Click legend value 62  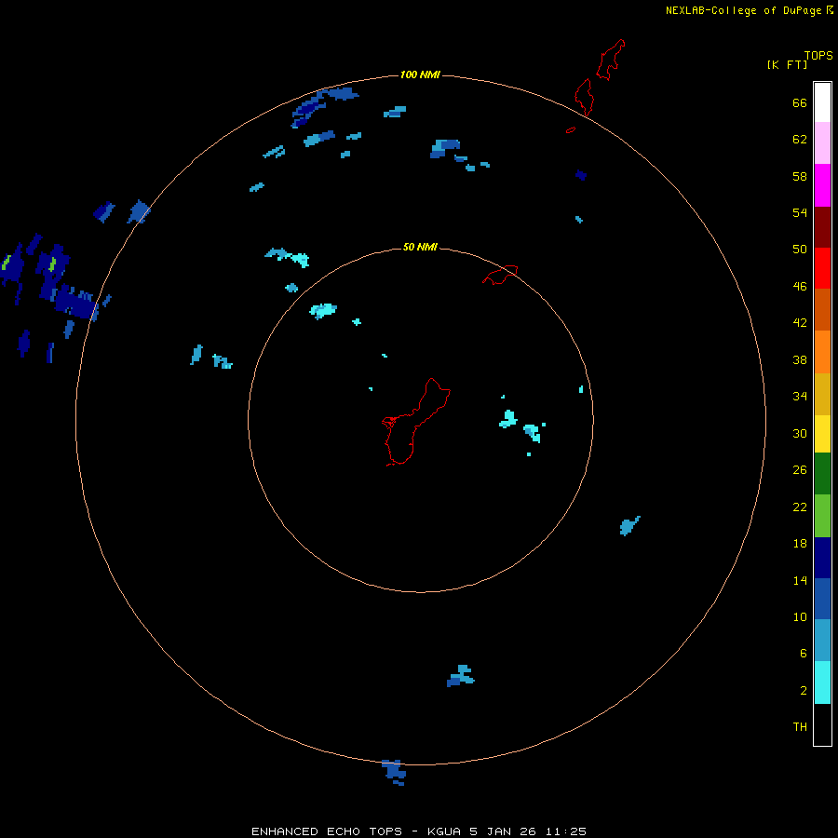[800, 140]
